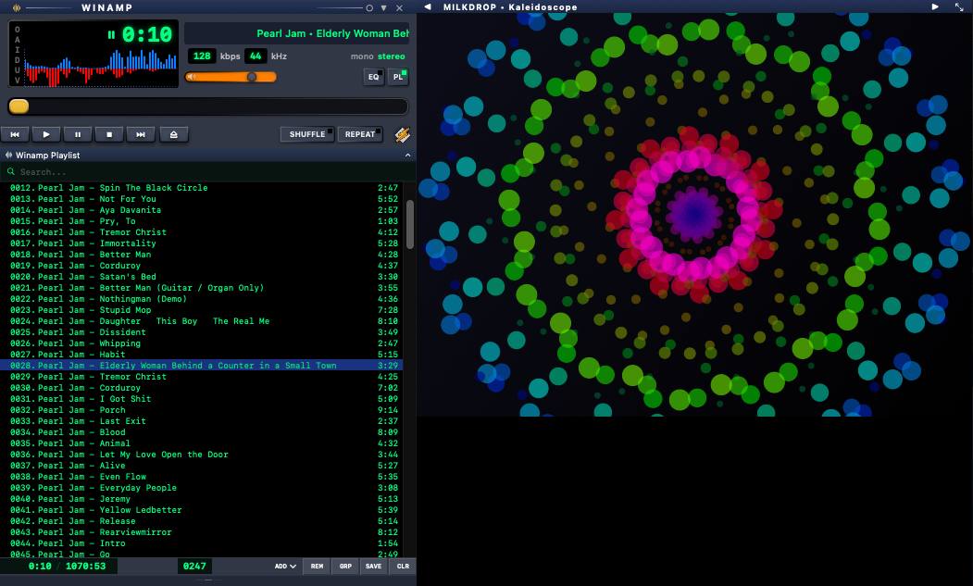Image resolution: width=973 pixels, height=586 pixels.
Task: Skip to the next track
Action: pyautogui.click(x=141, y=134)
